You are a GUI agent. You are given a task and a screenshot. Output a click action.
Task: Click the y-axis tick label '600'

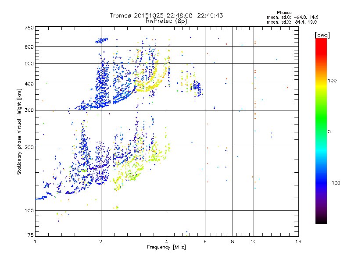(x=29, y=47)
